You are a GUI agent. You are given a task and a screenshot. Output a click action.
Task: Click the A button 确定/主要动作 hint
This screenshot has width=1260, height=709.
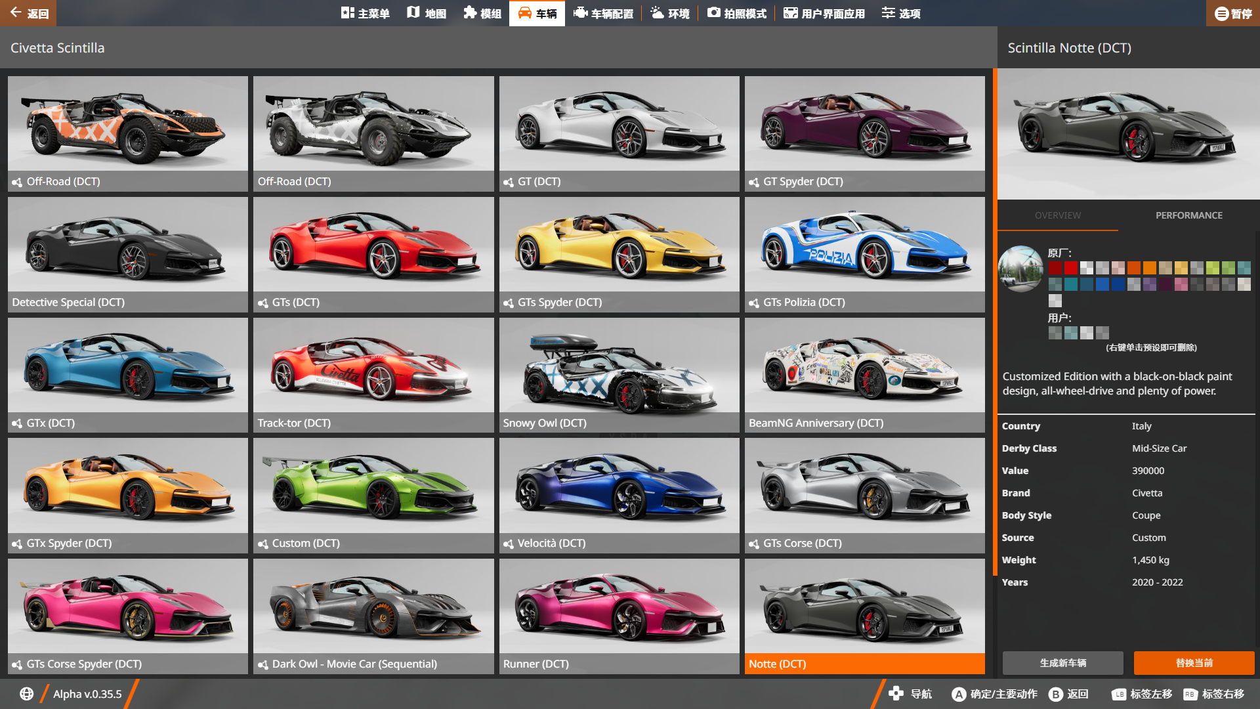click(x=959, y=694)
